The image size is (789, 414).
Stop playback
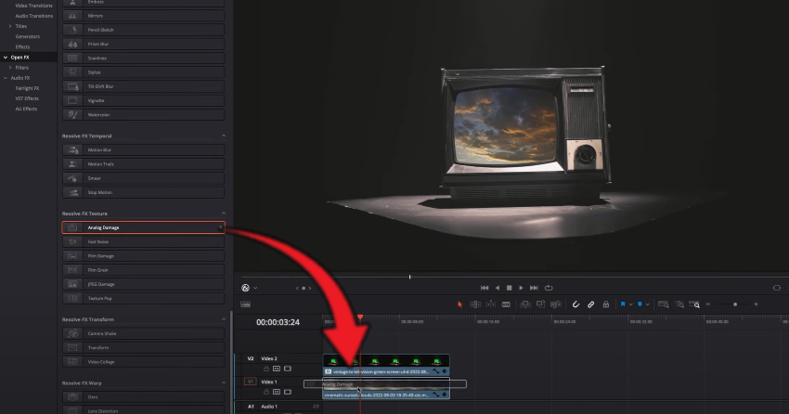(x=510, y=288)
